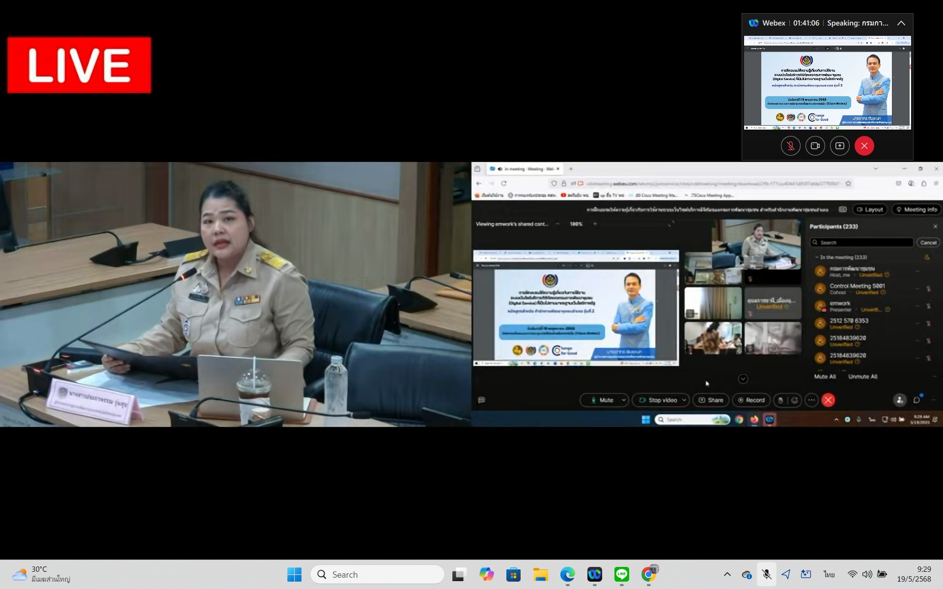Open the Share icon in the floating Webex widget
943x589 pixels.
tap(840, 146)
